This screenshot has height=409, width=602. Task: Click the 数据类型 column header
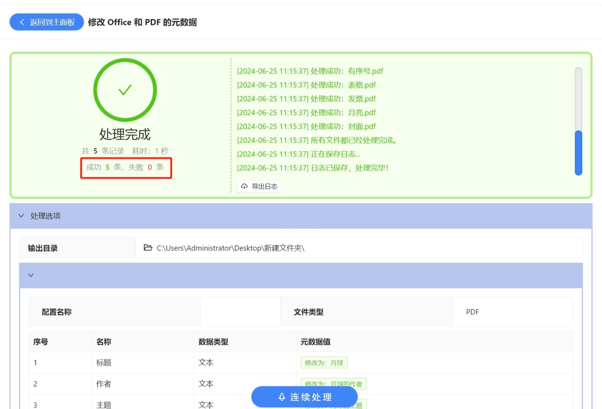pyautogui.click(x=213, y=342)
